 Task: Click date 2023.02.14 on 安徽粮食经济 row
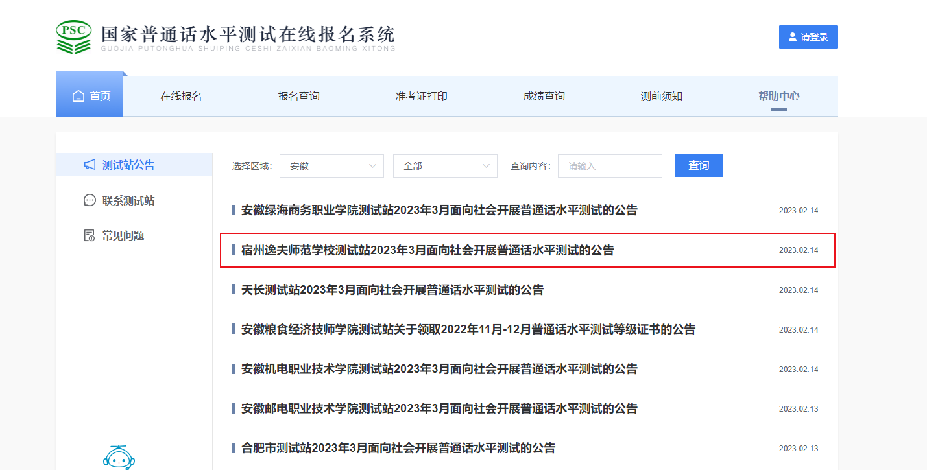(799, 329)
